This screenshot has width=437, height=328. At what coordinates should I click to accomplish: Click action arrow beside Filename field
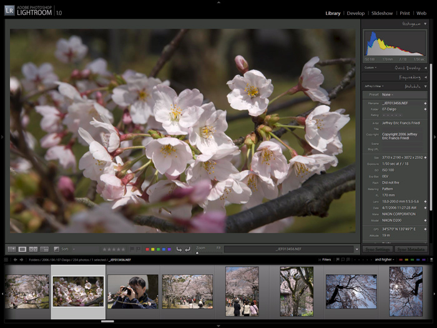(x=425, y=103)
